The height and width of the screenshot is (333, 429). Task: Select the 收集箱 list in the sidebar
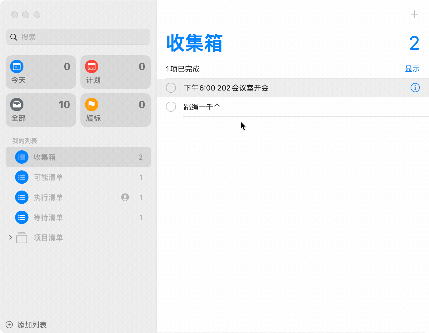click(x=78, y=157)
